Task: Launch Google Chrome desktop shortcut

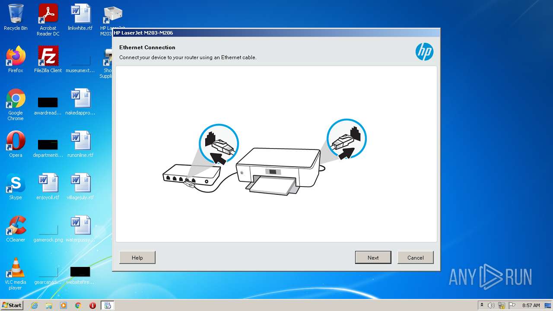Action: 16,105
